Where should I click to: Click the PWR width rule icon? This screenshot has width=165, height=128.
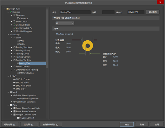[x=18, y=41]
